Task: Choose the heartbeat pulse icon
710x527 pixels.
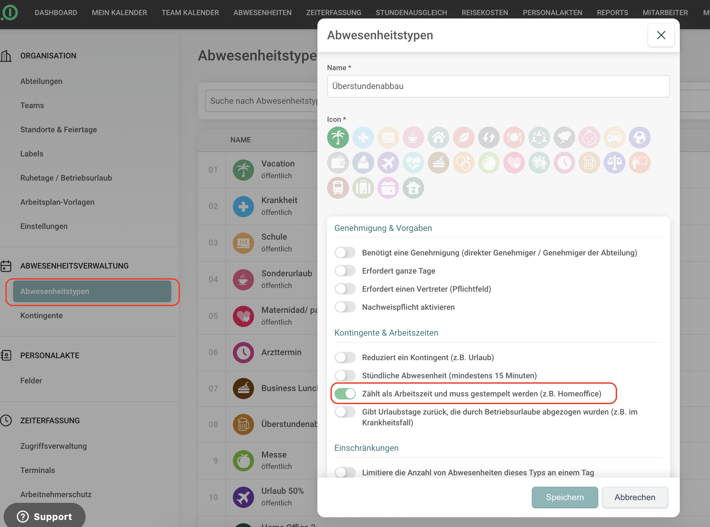Action: pos(413,163)
